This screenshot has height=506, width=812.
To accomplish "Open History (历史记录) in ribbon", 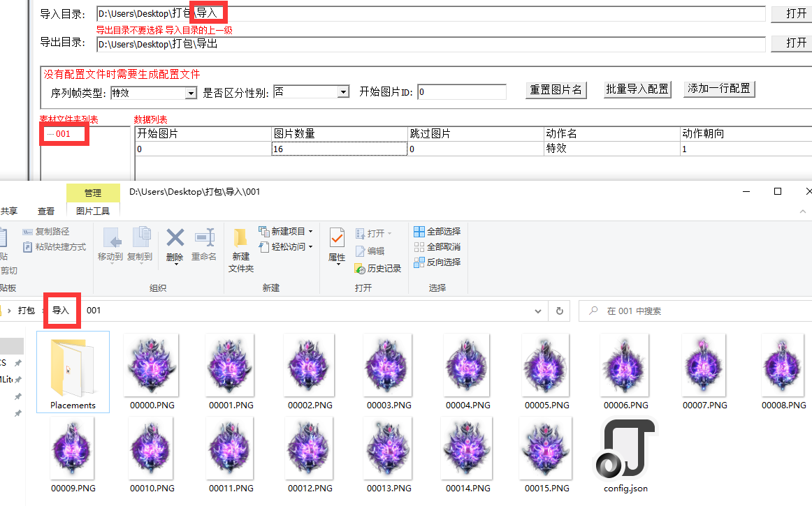I will pos(378,269).
